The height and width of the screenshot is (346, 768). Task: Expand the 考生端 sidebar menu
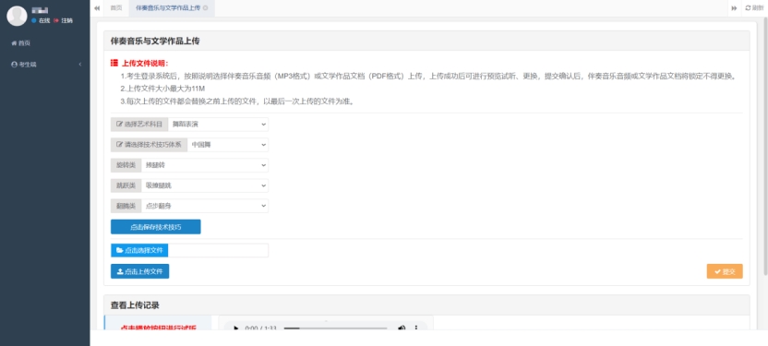coord(45,64)
